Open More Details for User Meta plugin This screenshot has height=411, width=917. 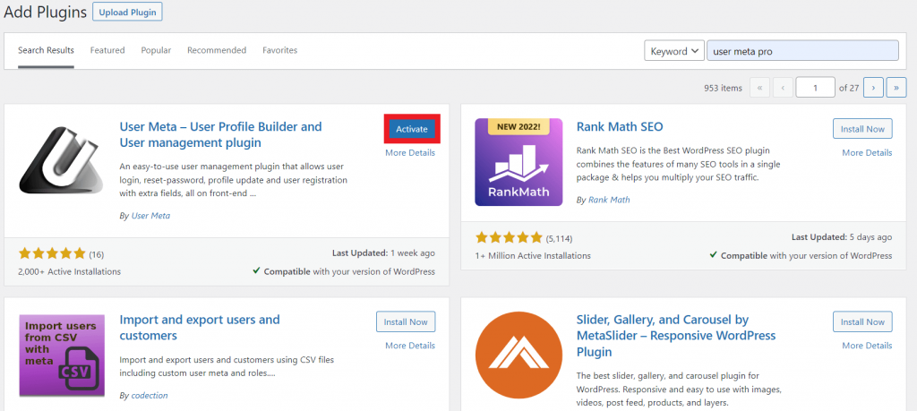410,152
